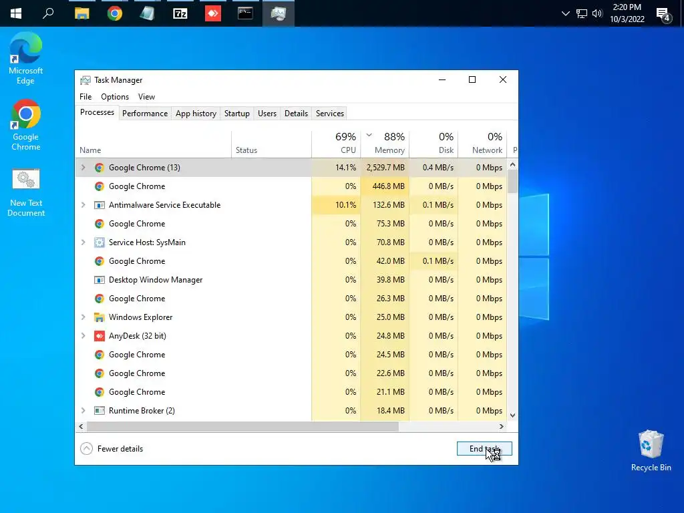Select Google Chrome row using 42.0 MB
The height and width of the screenshot is (513, 684).
291,261
